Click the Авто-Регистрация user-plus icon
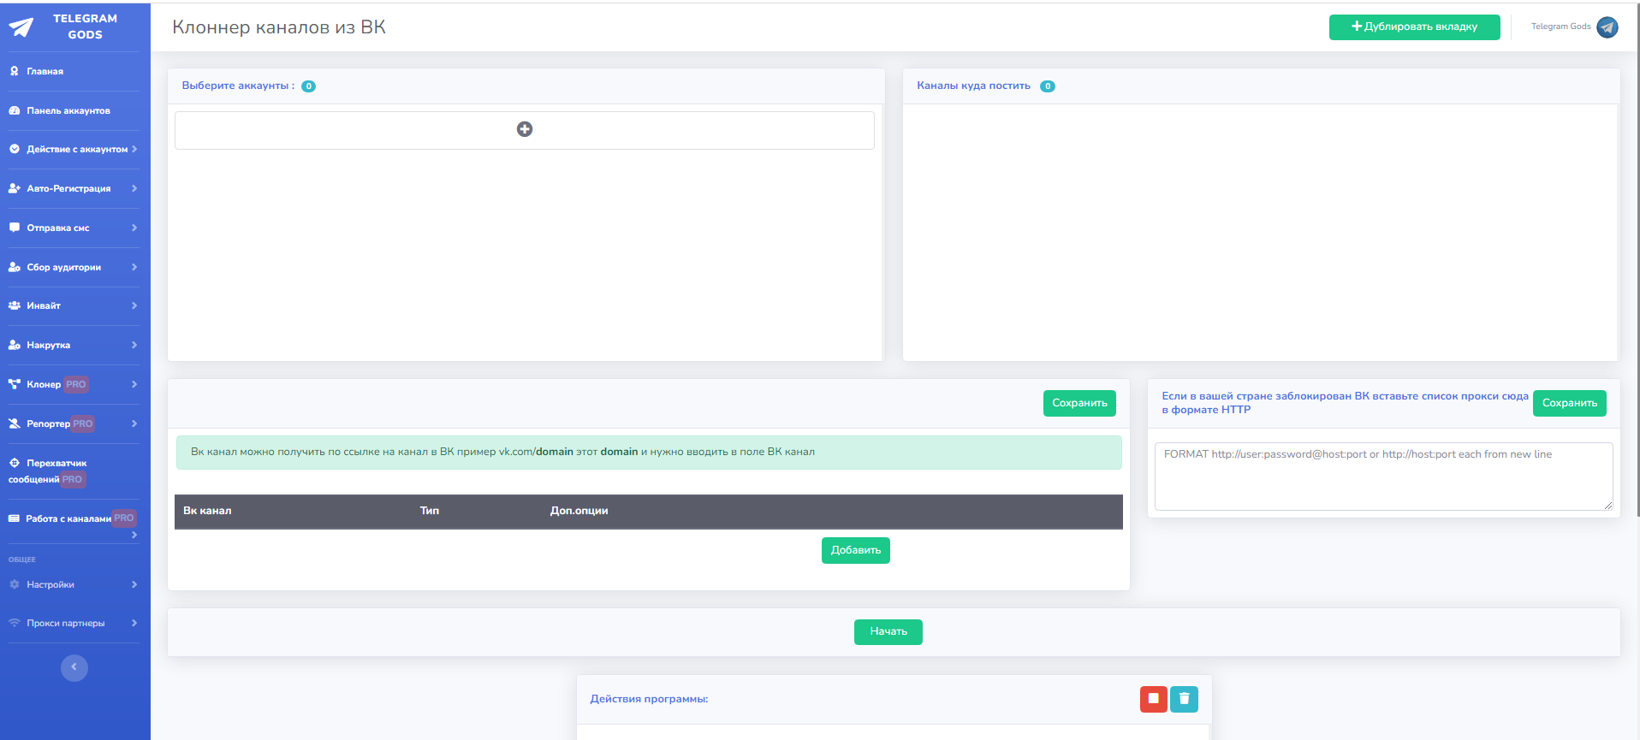1640x740 pixels. click(x=15, y=188)
